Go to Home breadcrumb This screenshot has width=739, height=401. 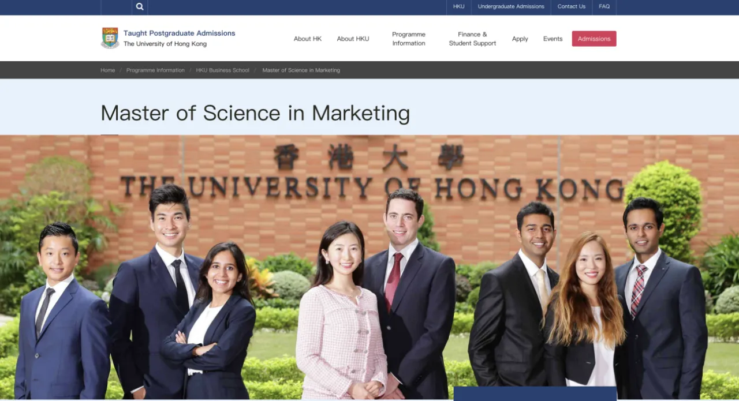tap(108, 70)
